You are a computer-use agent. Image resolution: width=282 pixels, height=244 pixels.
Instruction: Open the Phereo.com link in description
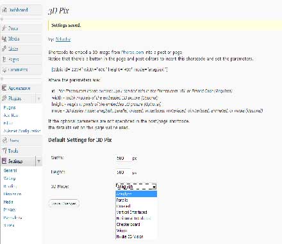133,52
